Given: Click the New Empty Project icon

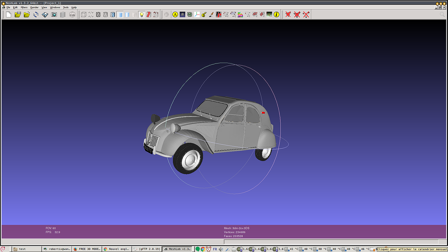Looking at the screenshot, I should coord(9,14).
